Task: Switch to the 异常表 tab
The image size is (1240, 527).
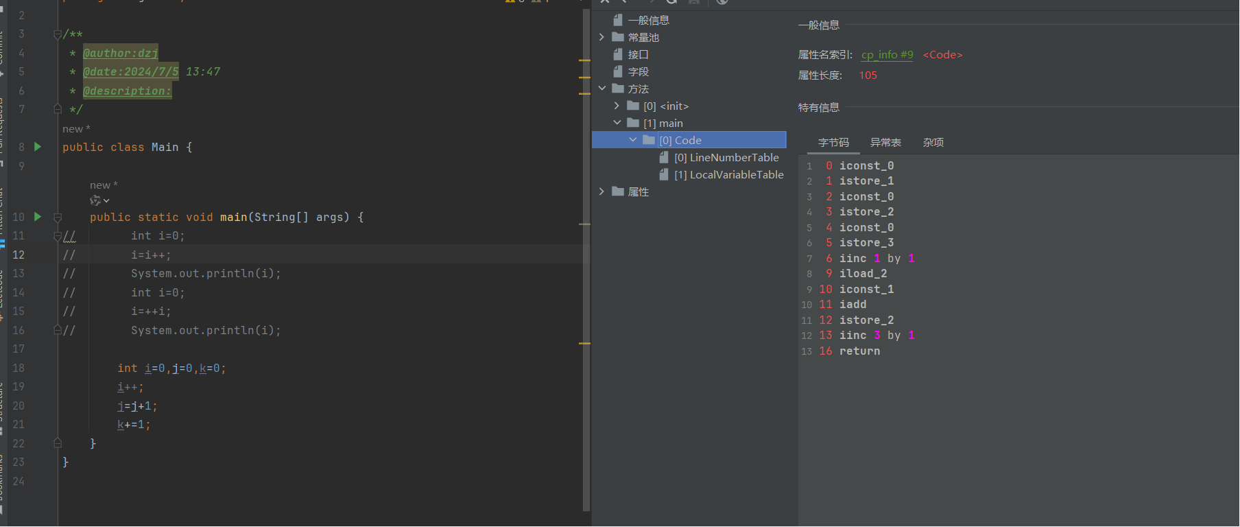Action: (x=885, y=142)
